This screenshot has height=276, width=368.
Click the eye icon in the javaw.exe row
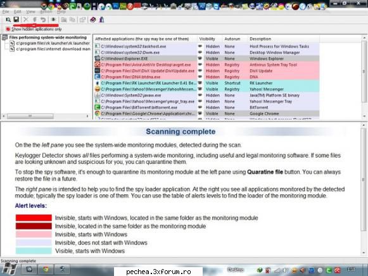click(x=200, y=95)
